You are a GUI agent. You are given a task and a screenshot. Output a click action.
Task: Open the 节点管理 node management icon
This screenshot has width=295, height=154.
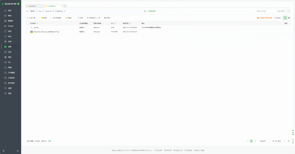(5, 73)
